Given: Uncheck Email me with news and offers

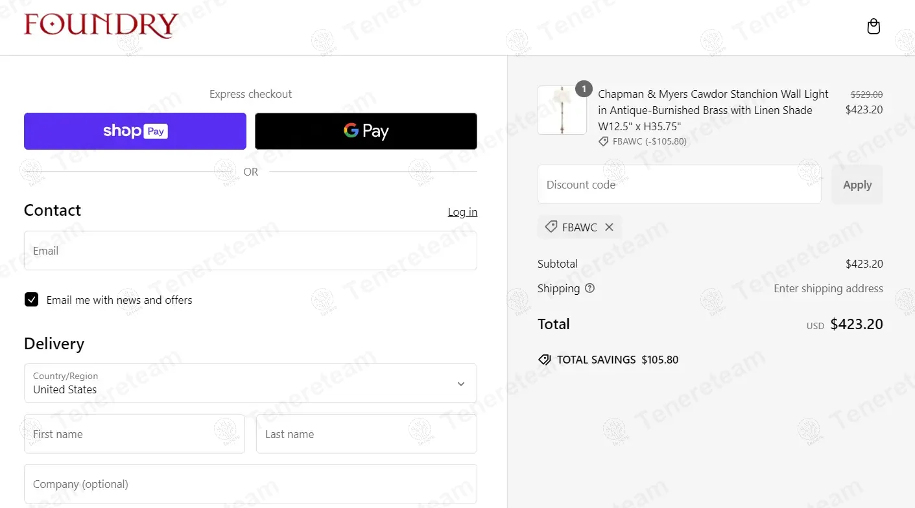Looking at the screenshot, I should [31, 299].
